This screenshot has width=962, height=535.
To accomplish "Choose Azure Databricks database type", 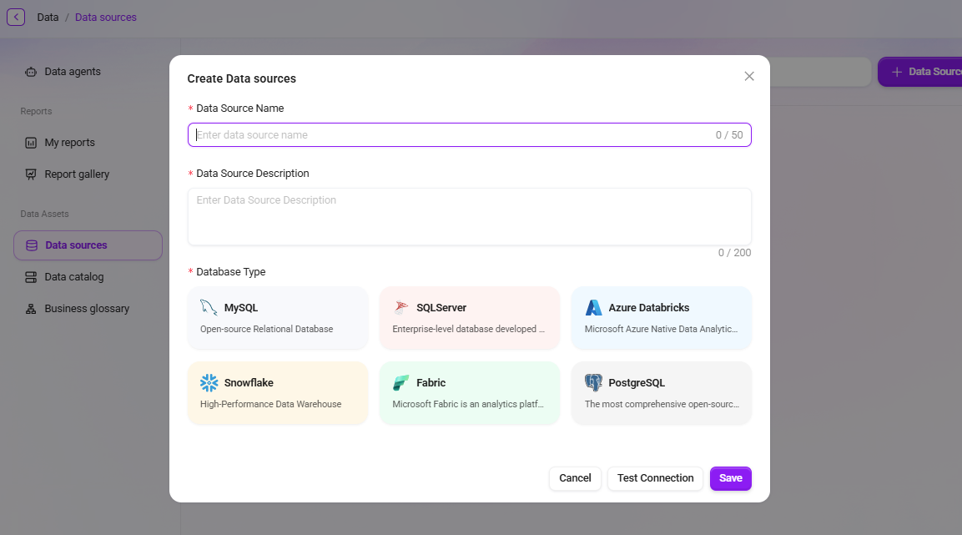I will pyautogui.click(x=662, y=318).
